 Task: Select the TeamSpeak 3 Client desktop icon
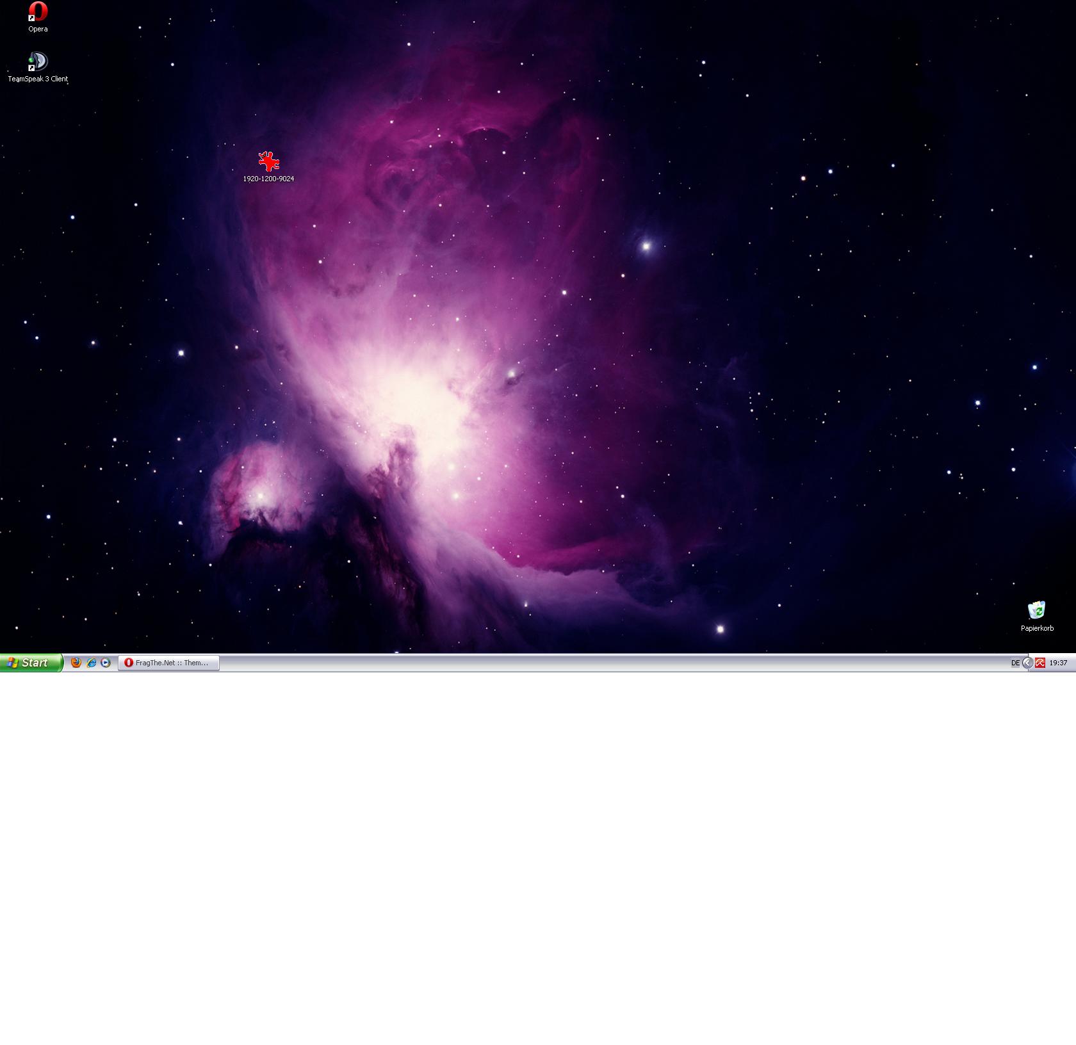[38, 61]
